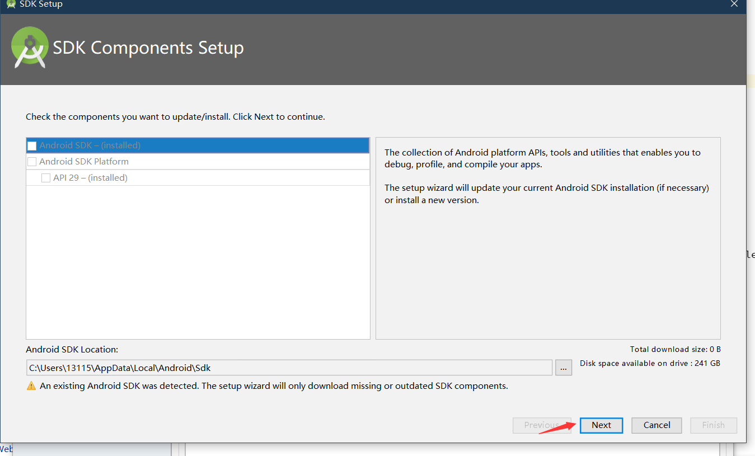
Task: Click the SDK Setup title bar app icon
Action: (x=10, y=4)
